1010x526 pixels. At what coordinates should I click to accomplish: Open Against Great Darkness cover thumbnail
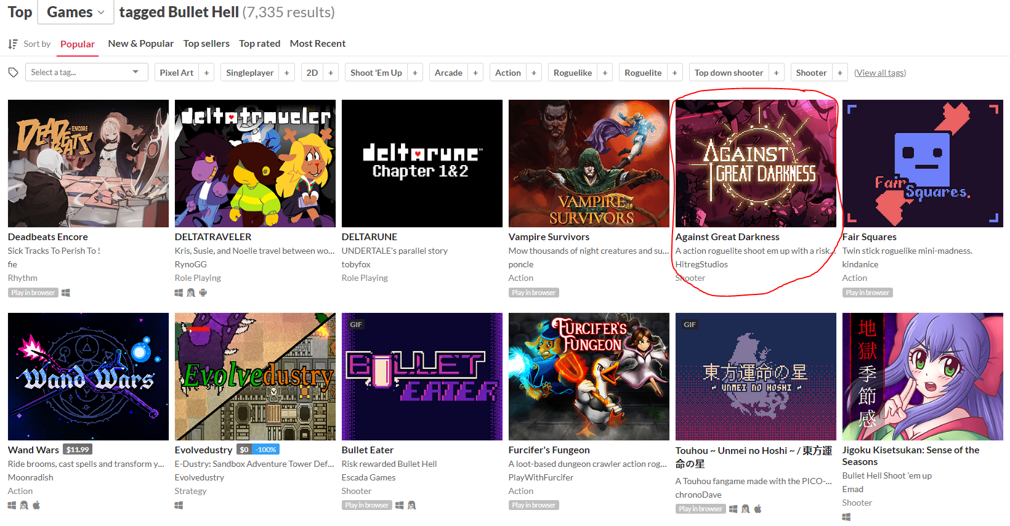756,163
